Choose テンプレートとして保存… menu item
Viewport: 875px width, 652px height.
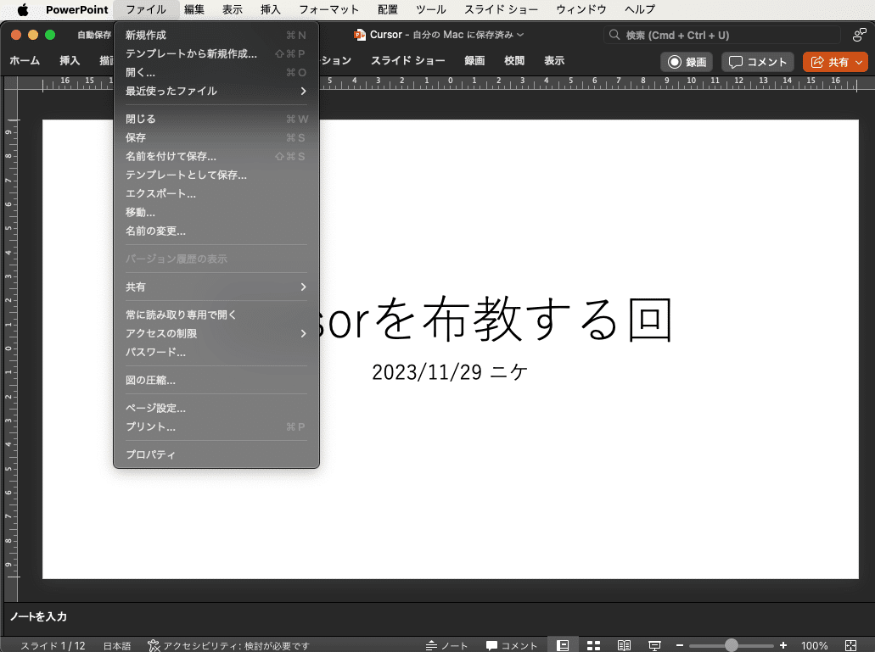point(216,175)
